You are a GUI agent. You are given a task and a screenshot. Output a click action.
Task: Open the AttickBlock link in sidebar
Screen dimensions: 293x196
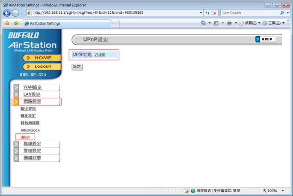point(30,130)
